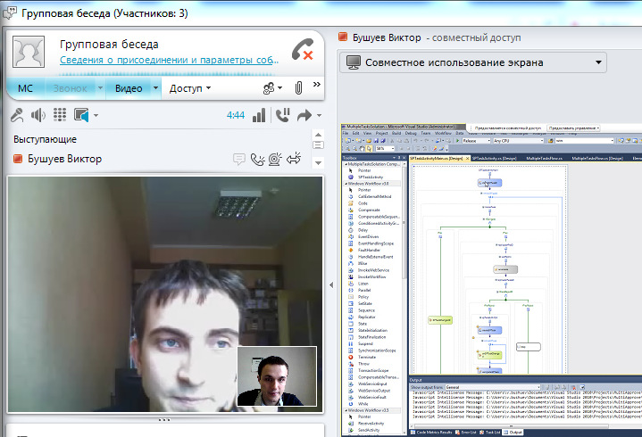The width and height of the screenshot is (642, 437).
Task: Show more options with double chevron
Action: pyautogui.click(x=316, y=84)
